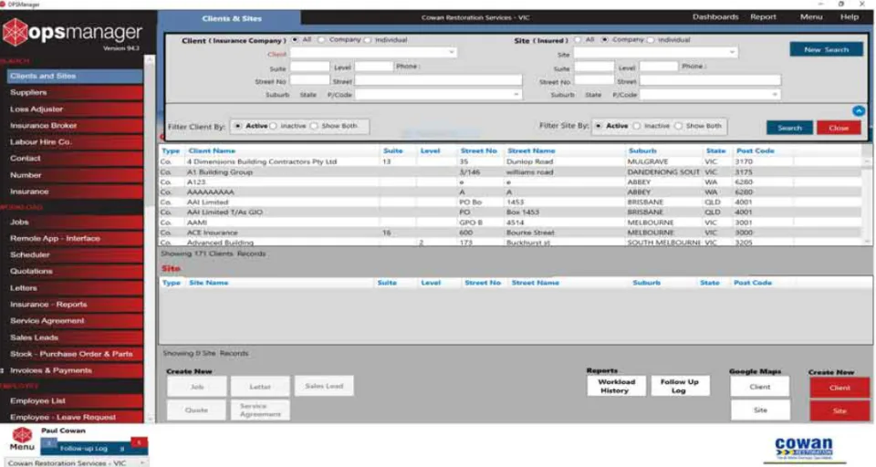Click the sidebar vertical scrollbar

pyautogui.click(x=149, y=237)
